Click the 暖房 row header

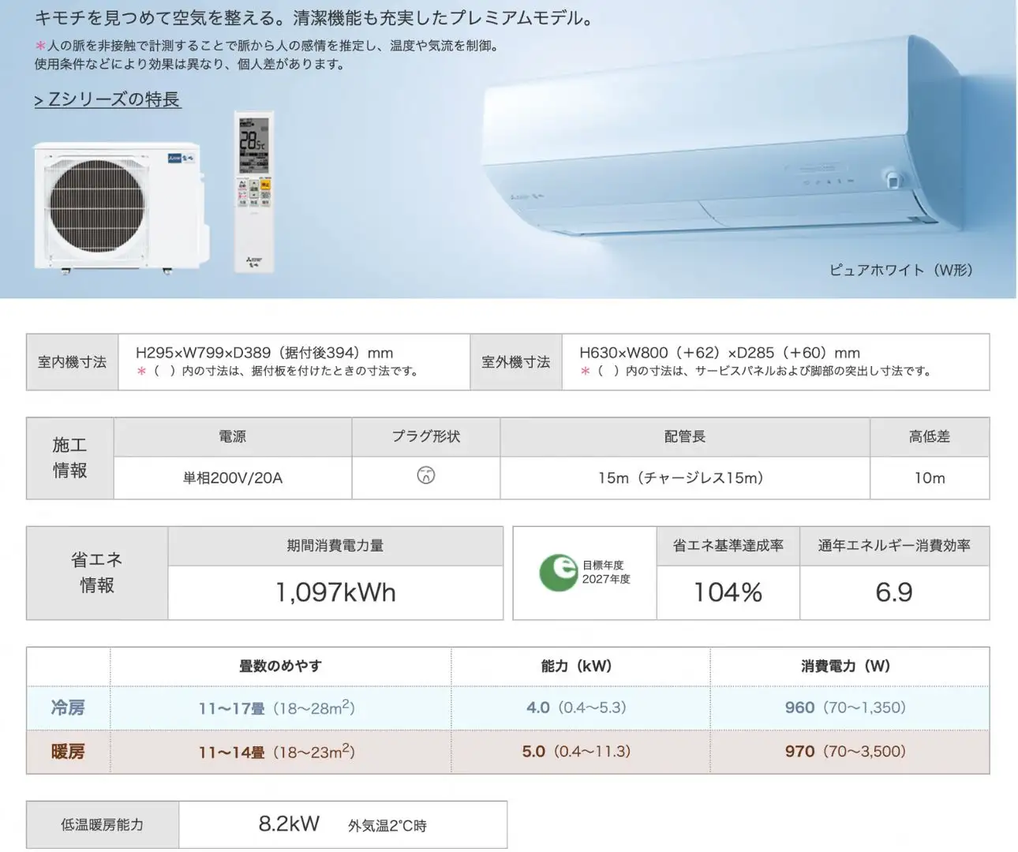pyautogui.click(x=68, y=752)
